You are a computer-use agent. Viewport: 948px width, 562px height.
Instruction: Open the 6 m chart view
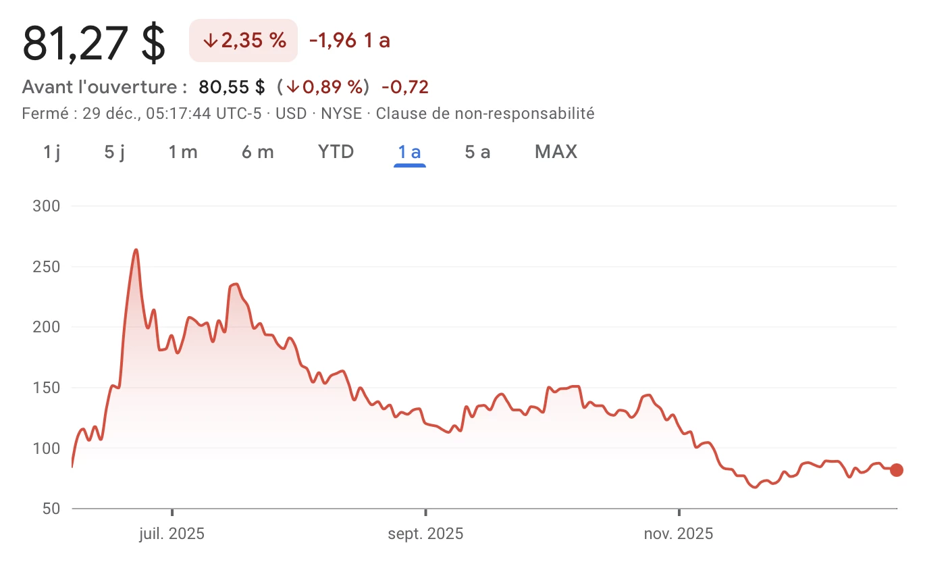point(257,152)
